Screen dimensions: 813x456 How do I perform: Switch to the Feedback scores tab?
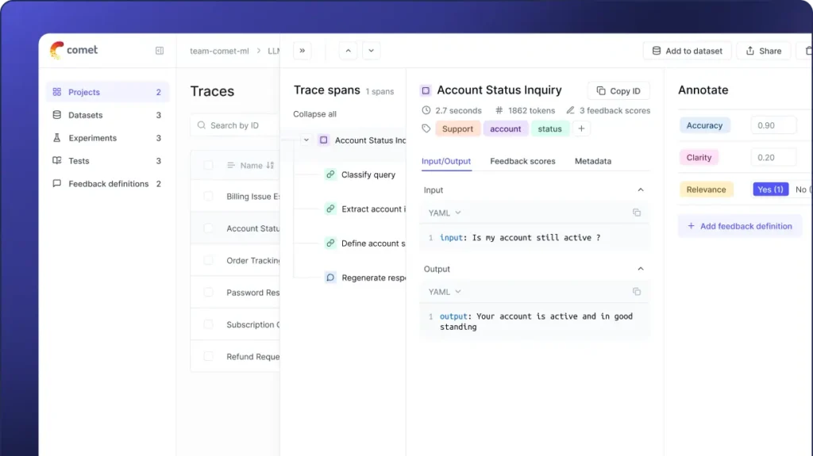[x=522, y=161]
